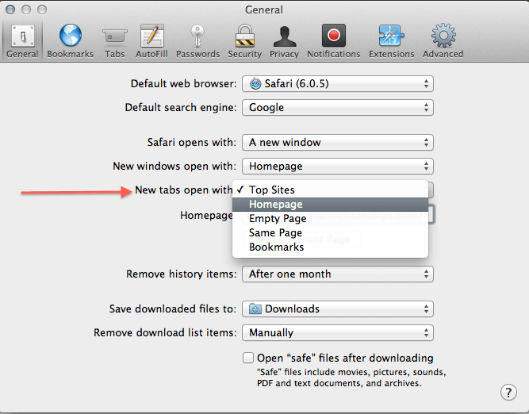Viewport: 529px width, 414px height.
Task: Close the preferences window with red button
Action: (x=10, y=10)
